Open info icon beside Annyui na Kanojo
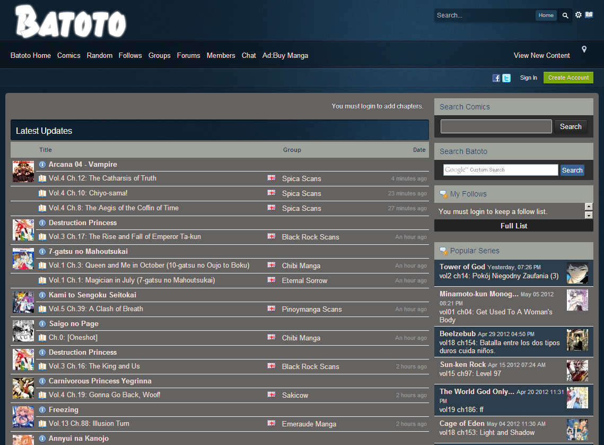This screenshot has height=445, width=604. 42,439
